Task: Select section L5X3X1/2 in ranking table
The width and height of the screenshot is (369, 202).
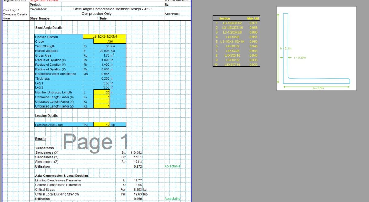Action: (232, 60)
